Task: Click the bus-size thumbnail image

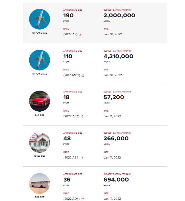Action: 40,183
